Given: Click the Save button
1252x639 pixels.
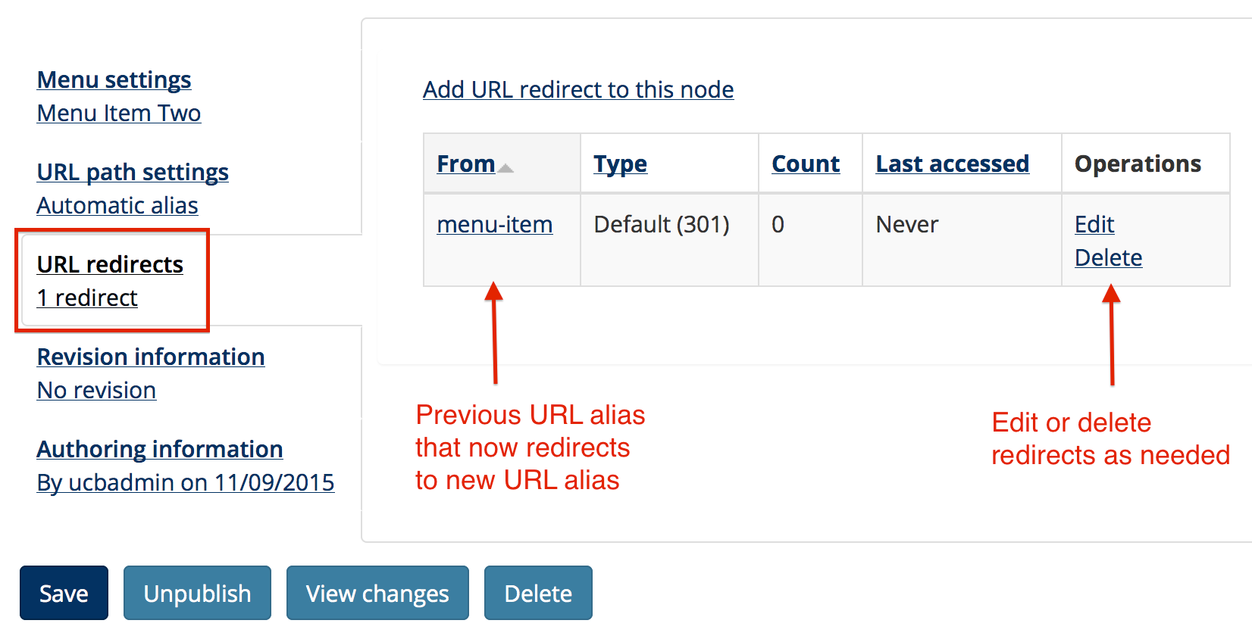Looking at the screenshot, I should coord(64,593).
